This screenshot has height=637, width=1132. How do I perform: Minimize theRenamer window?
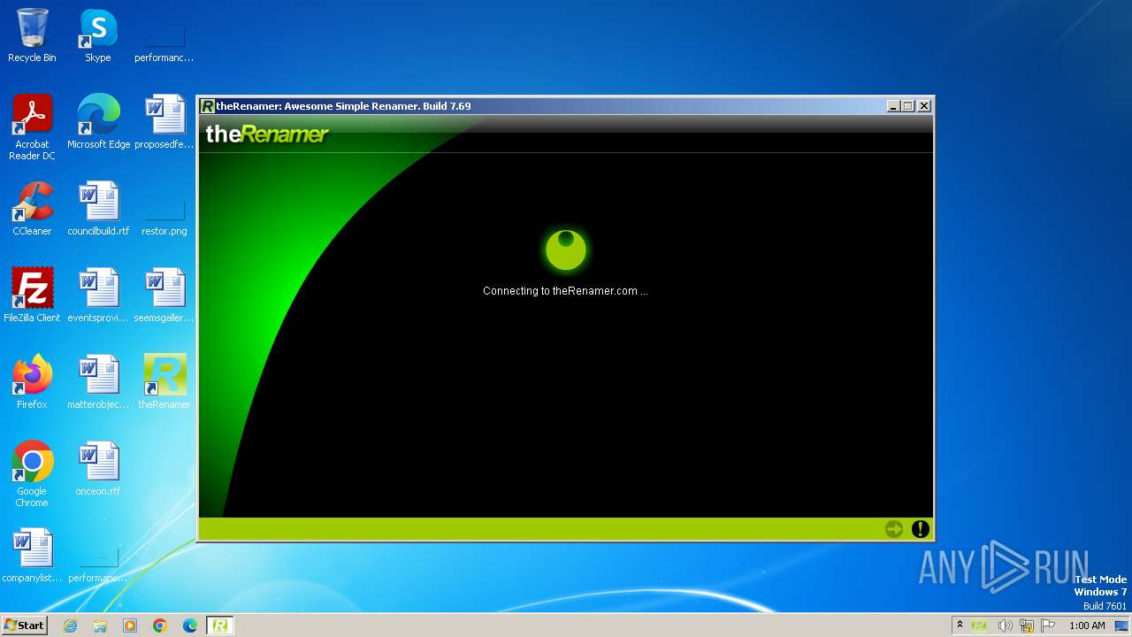click(x=893, y=106)
